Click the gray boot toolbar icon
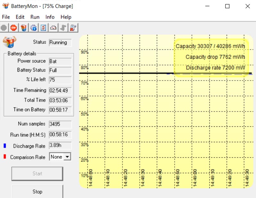 pos(63,28)
